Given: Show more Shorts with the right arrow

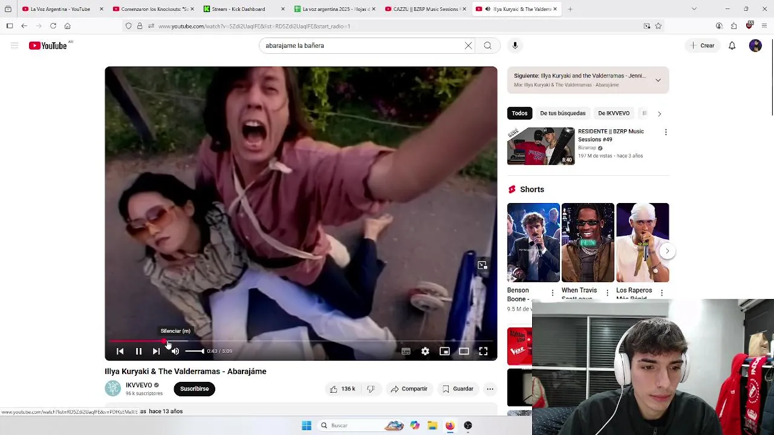Looking at the screenshot, I should pyautogui.click(x=667, y=251).
